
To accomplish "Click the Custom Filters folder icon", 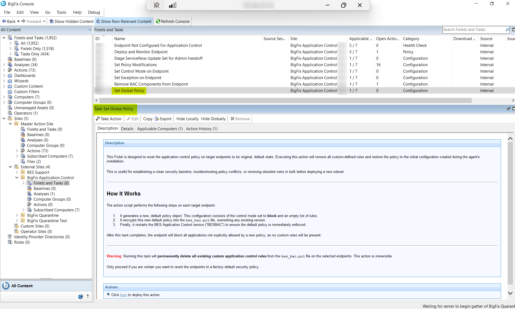I will 10,91.
